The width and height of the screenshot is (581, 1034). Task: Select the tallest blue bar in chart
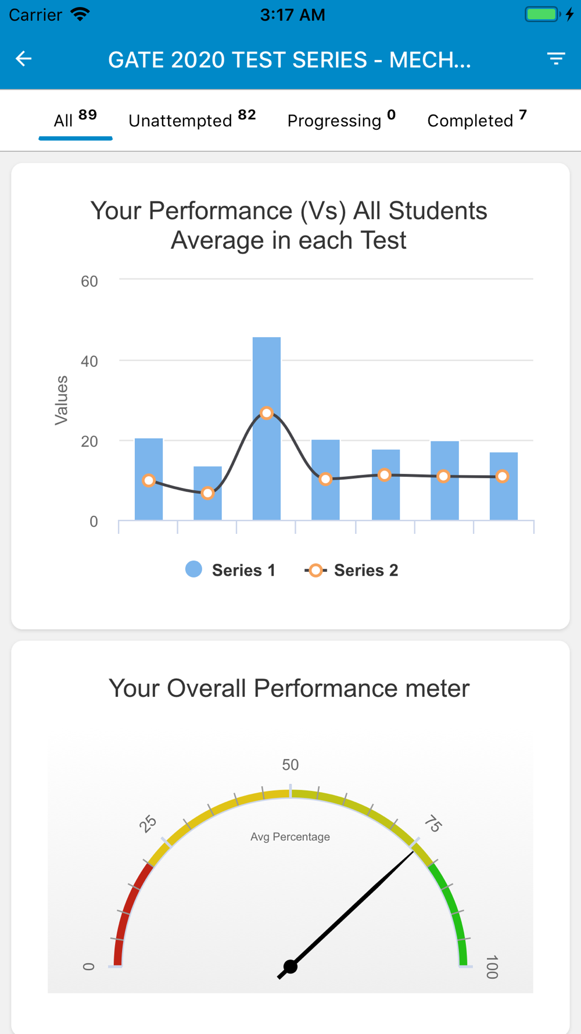point(267,429)
